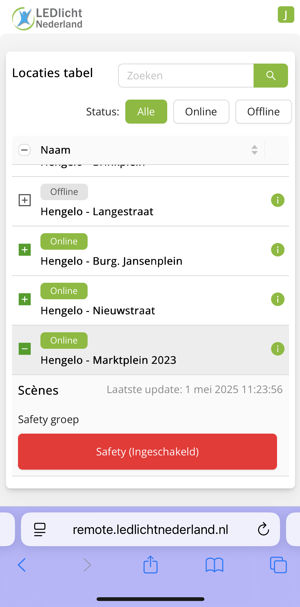The height and width of the screenshot is (607, 300).
Task: Filter locations by Offline status
Action: click(263, 112)
